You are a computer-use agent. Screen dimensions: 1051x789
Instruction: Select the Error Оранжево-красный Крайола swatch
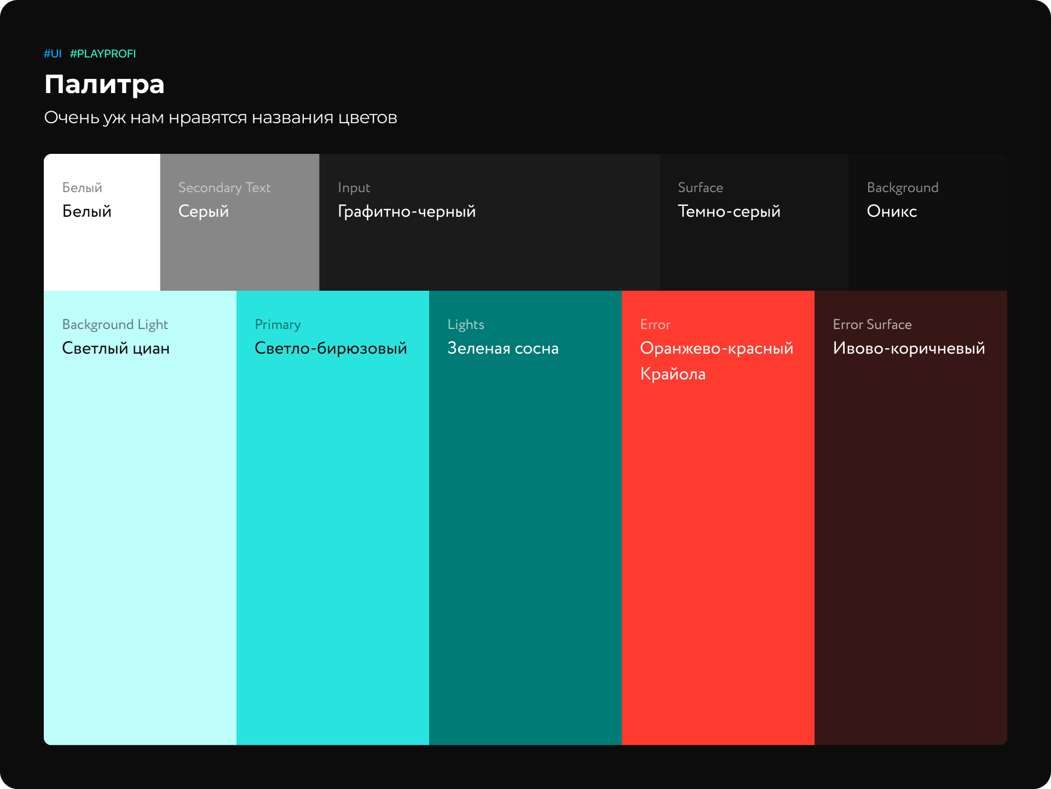pos(718,518)
